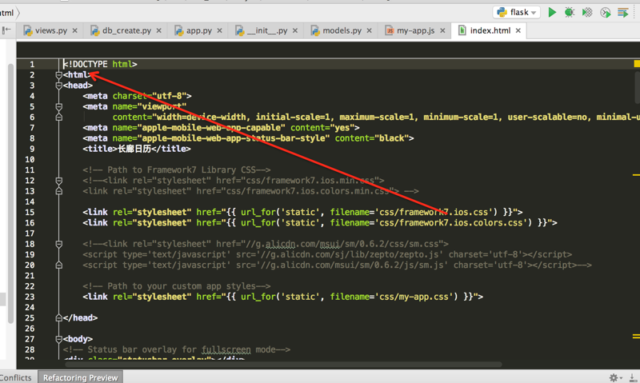Click 'css/my-app.css' filename on line 23
This screenshot has height=383, width=640.
[x=414, y=297]
